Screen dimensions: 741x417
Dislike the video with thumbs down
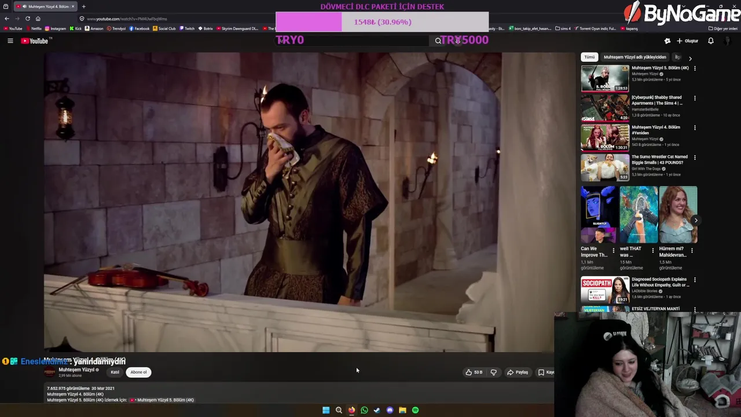(493, 372)
